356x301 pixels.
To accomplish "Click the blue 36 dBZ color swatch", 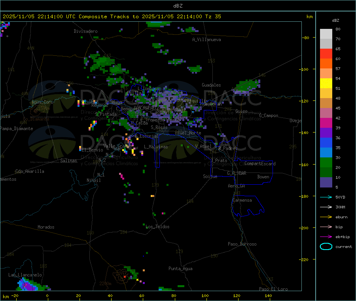I will (x=326, y=142).
